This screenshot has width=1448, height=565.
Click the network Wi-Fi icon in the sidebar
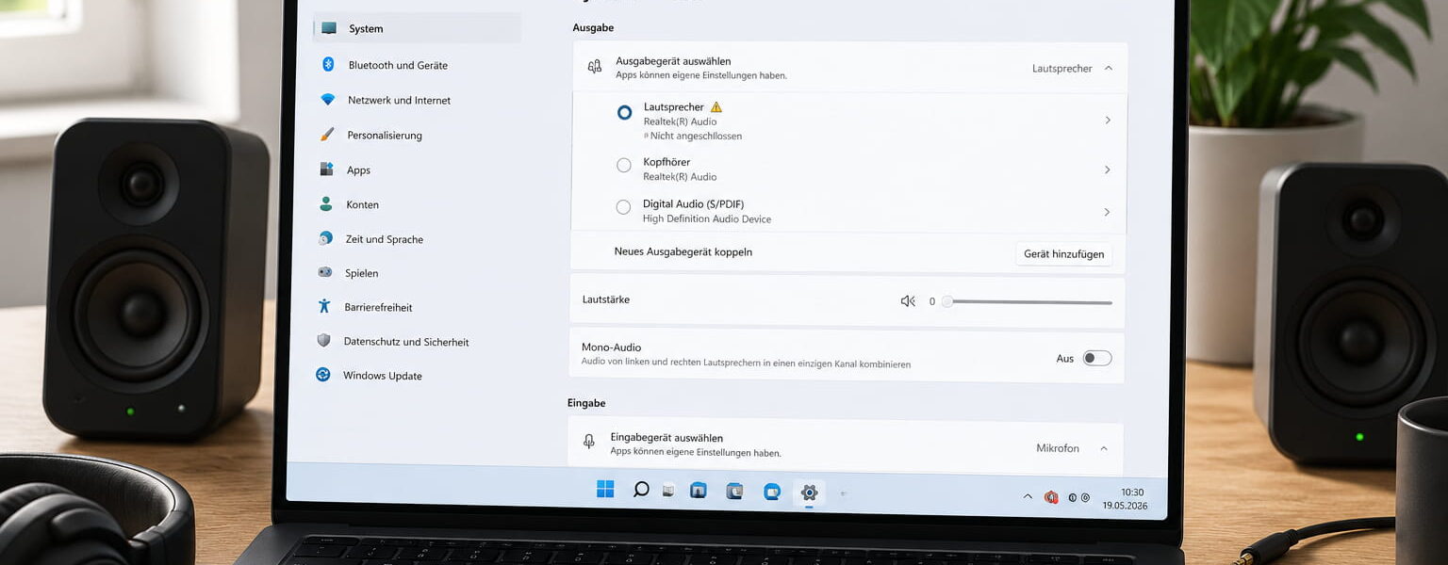(328, 99)
